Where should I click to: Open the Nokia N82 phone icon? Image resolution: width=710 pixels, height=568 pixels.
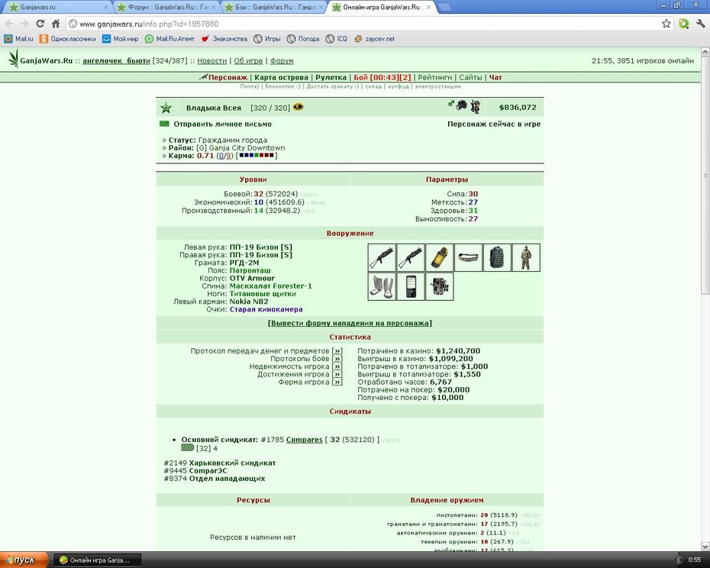(x=411, y=286)
